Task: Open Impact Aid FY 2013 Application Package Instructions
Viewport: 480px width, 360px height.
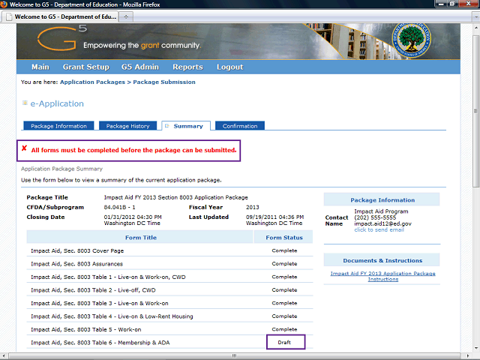Action: pyautogui.click(x=382, y=276)
